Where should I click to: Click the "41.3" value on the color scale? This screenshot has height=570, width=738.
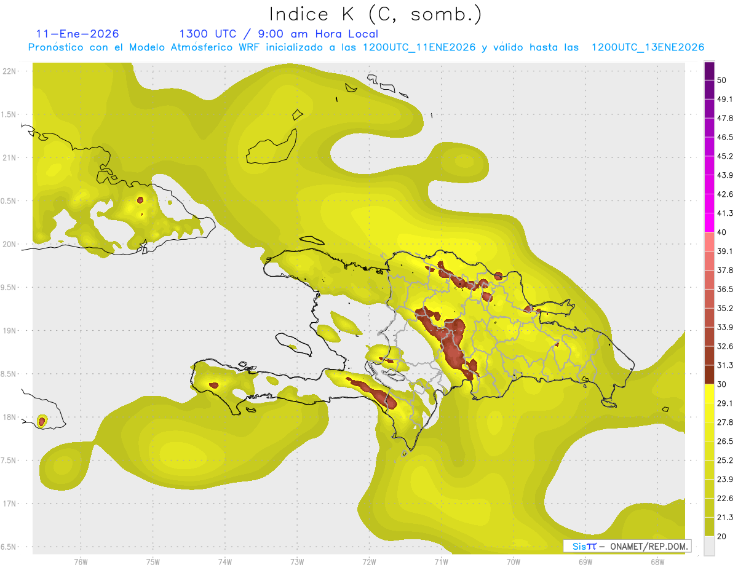(725, 213)
